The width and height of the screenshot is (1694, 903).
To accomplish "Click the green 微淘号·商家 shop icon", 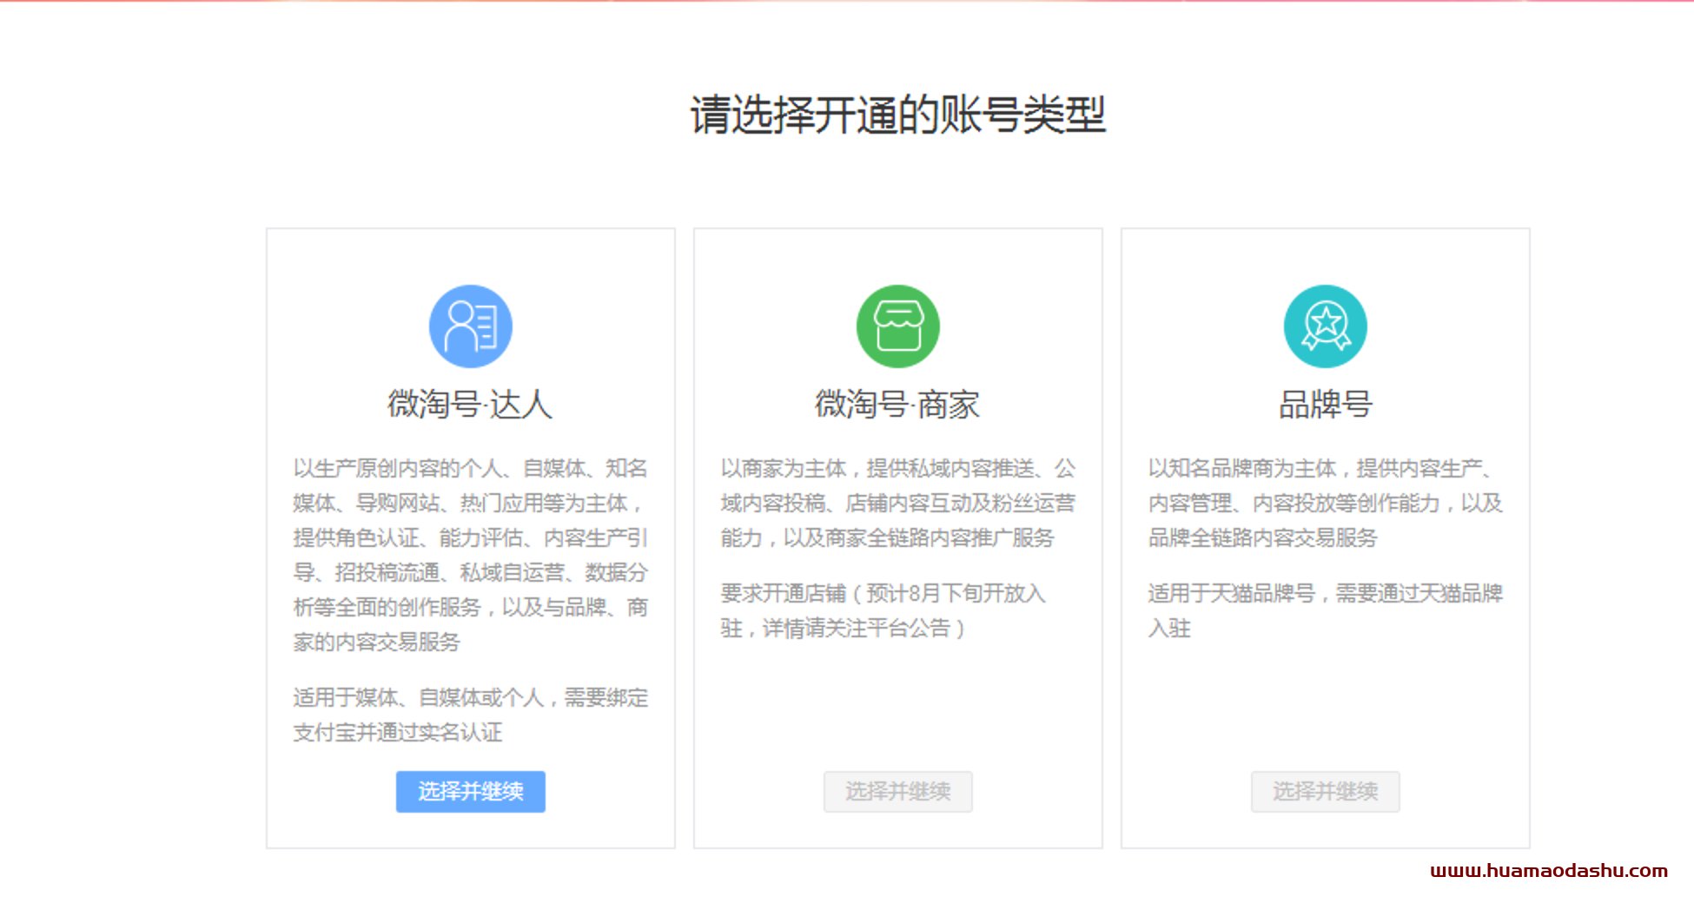I will [898, 326].
